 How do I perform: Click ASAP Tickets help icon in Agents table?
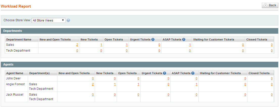[x=193, y=73]
